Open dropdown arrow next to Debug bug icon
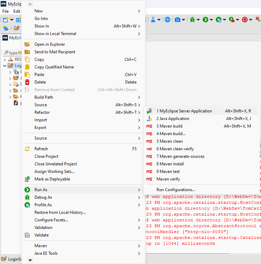Viewport: 261px width, 264px height. point(198,20)
